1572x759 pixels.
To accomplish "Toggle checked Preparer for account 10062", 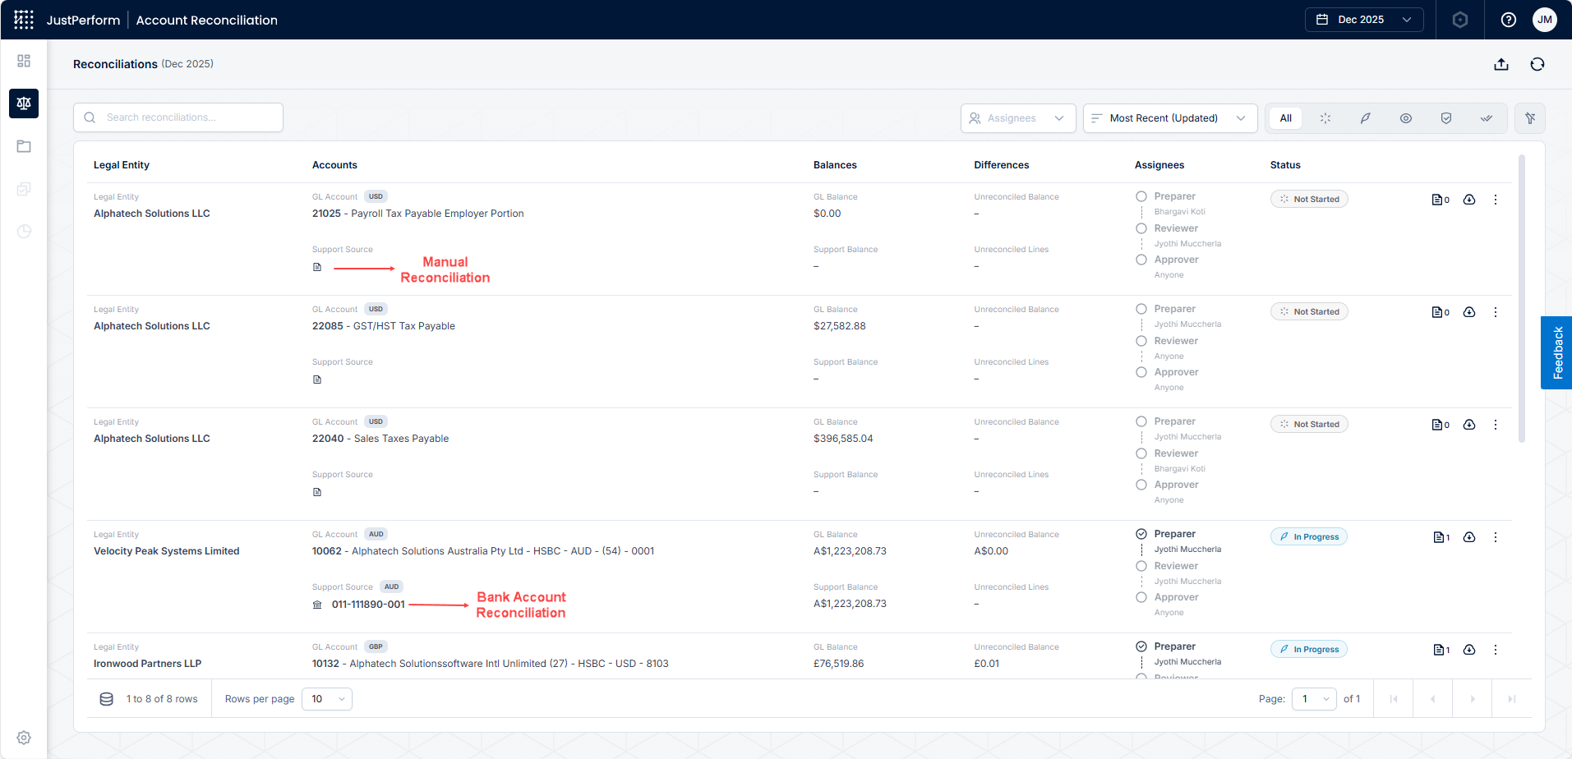I will click(x=1141, y=534).
